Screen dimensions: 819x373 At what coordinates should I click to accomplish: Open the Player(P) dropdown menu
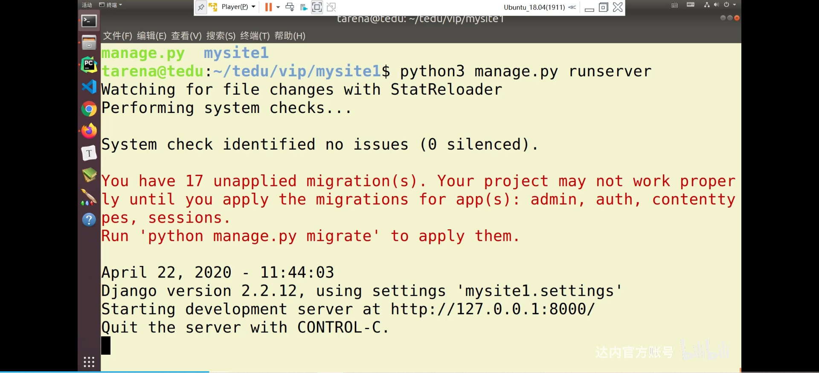click(x=238, y=7)
